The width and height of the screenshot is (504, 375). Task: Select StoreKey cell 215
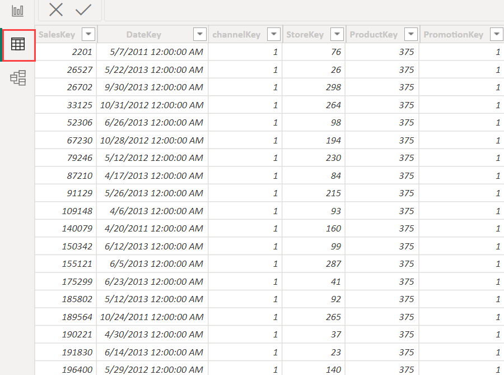point(314,193)
